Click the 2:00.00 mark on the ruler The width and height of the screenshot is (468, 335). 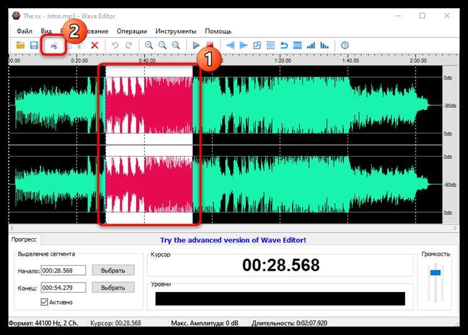click(418, 61)
